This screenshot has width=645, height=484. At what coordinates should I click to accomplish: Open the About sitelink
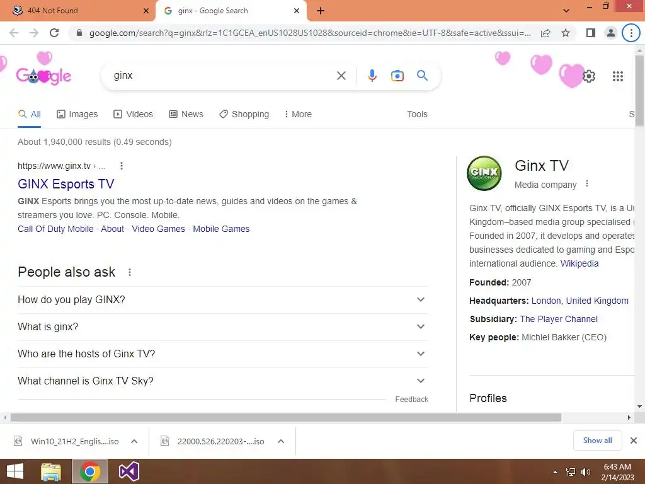coord(112,229)
